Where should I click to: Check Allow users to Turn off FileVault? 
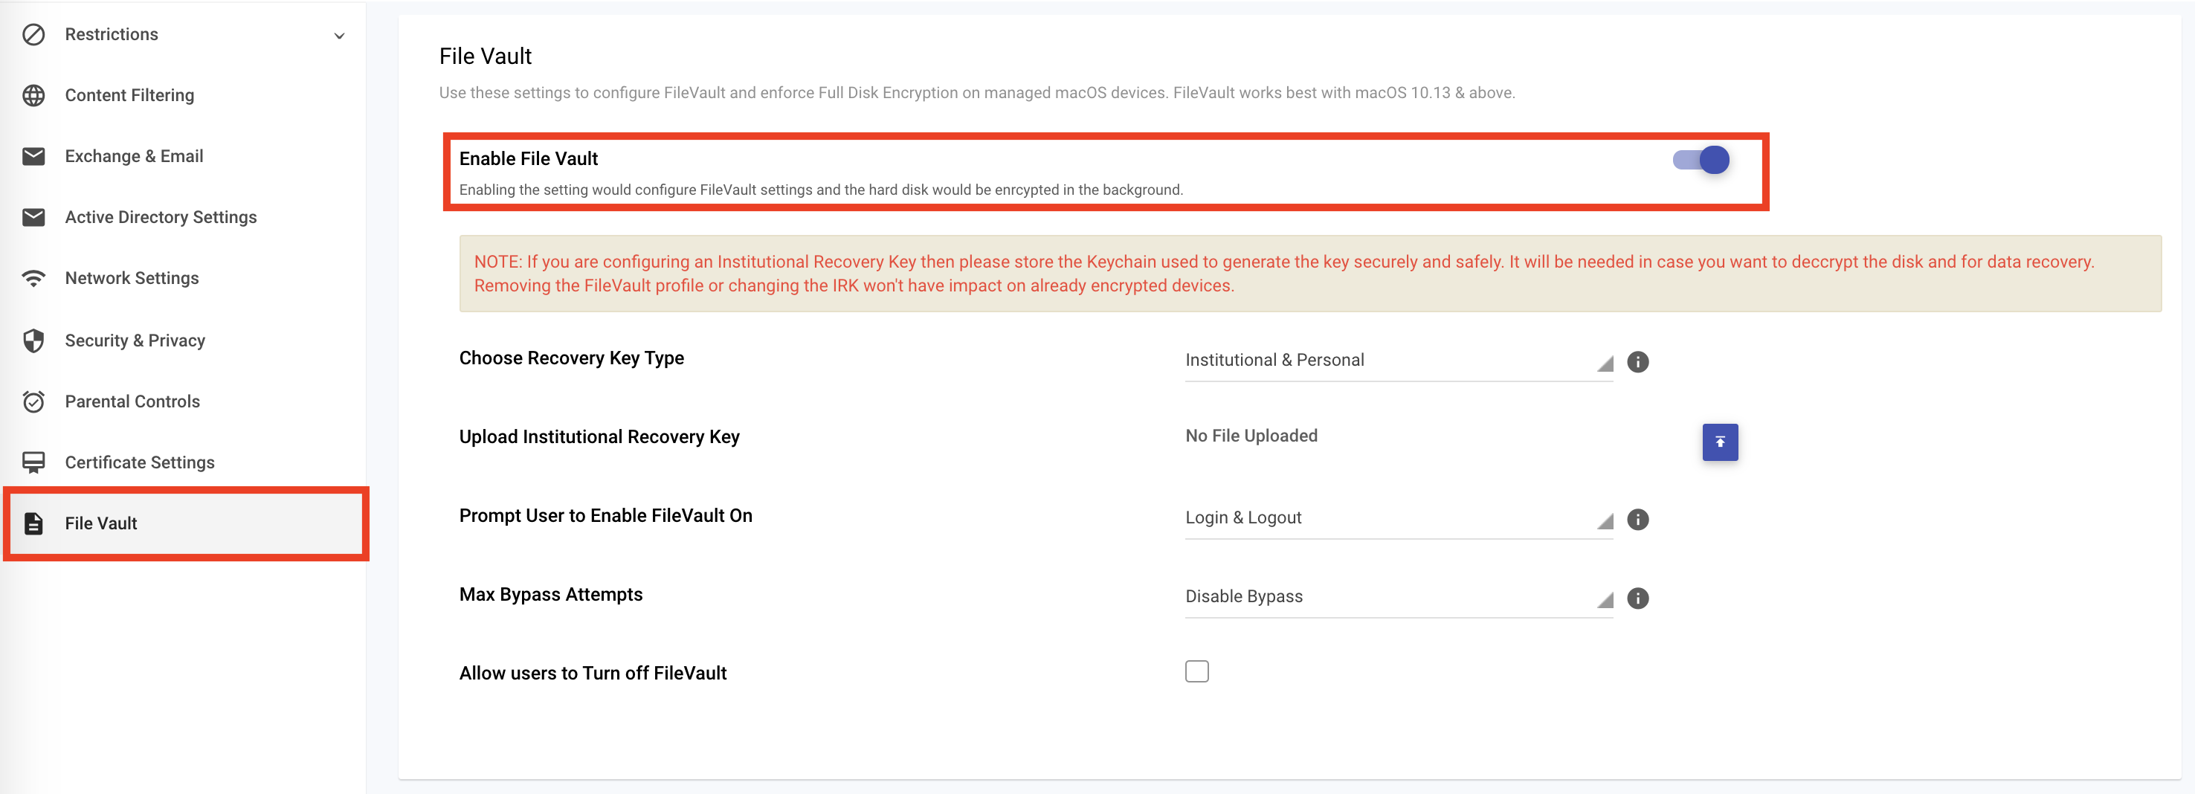(x=1196, y=671)
